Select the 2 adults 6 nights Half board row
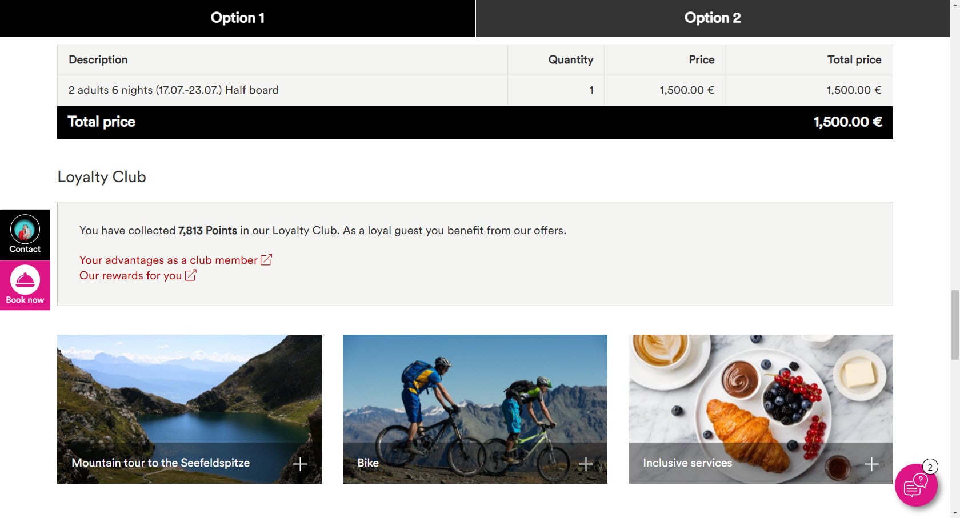 pyautogui.click(x=475, y=90)
